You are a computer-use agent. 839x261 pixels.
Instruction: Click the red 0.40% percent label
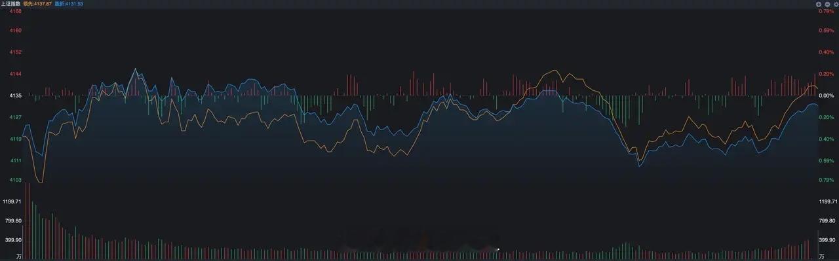(826, 52)
